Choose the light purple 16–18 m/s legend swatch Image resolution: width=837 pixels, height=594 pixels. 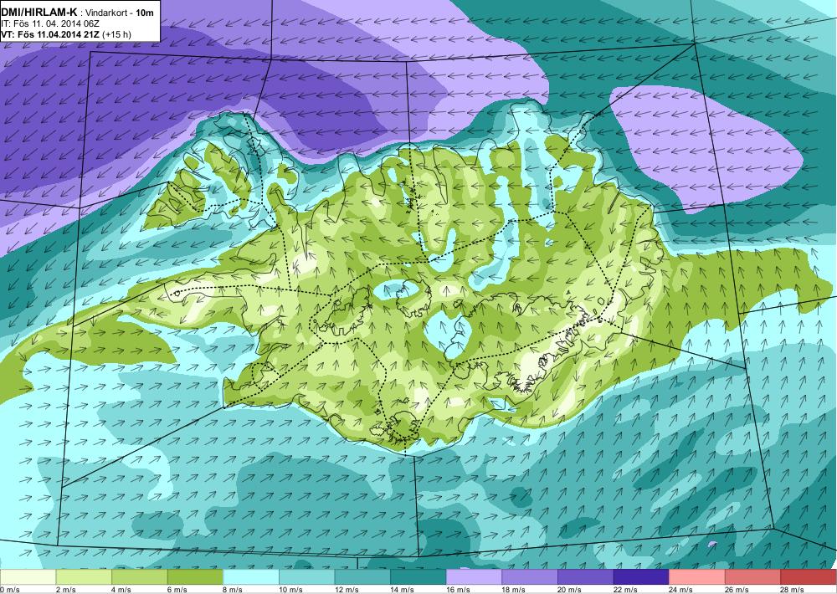pos(474,577)
